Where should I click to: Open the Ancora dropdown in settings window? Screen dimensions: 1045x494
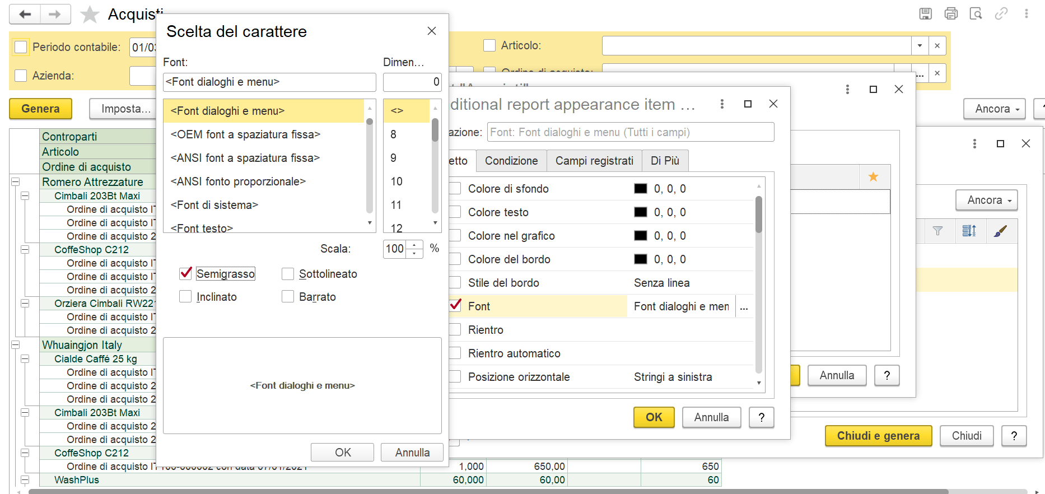click(986, 200)
